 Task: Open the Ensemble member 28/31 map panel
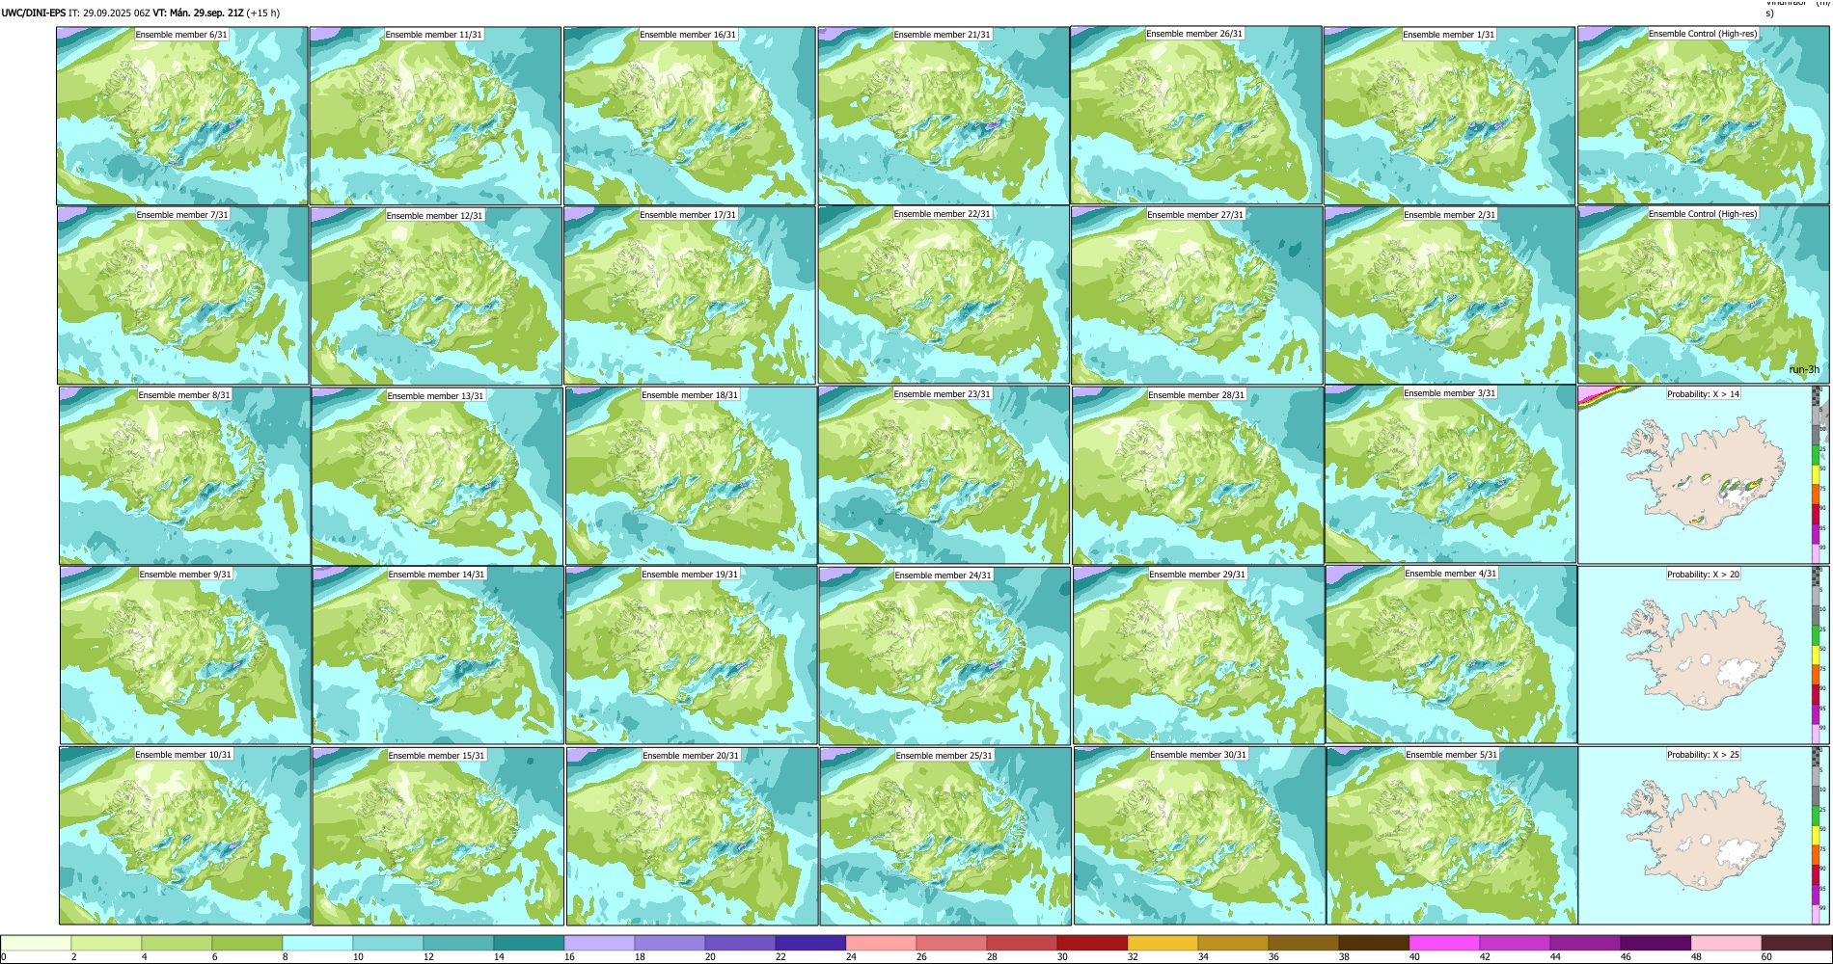(1197, 476)
